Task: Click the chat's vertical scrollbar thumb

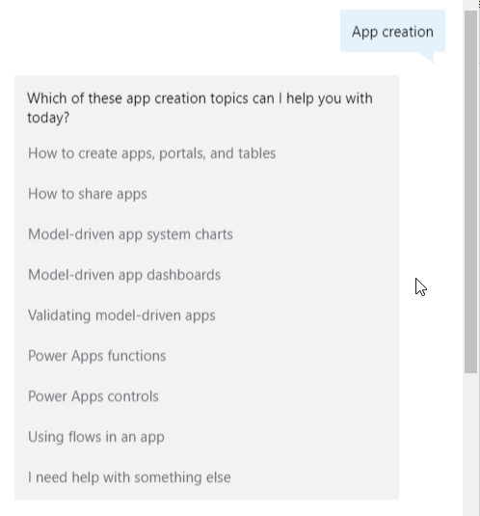Action: 470,192
